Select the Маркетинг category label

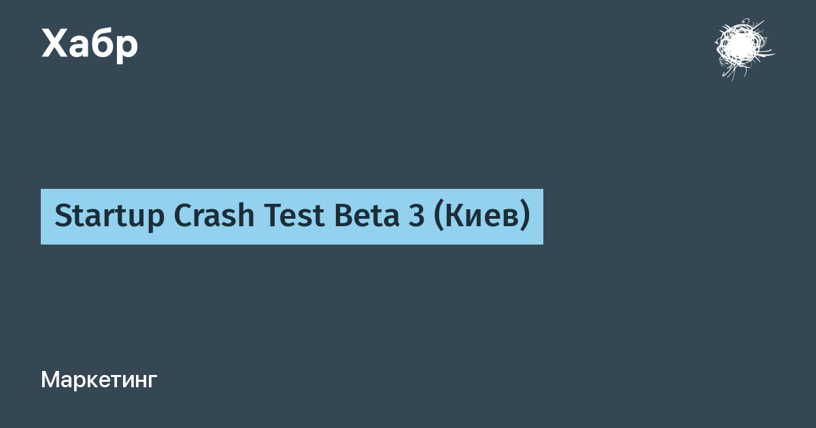(x=99, y=380)
